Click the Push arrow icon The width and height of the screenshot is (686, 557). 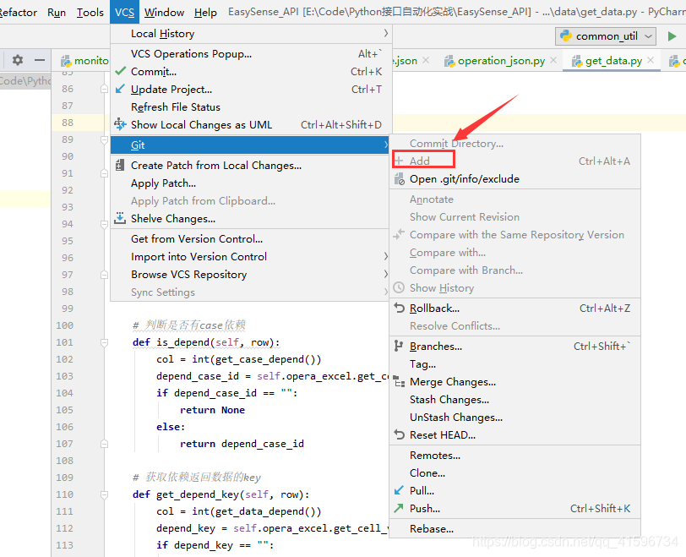pyautogui.click(x=399, y=508)
